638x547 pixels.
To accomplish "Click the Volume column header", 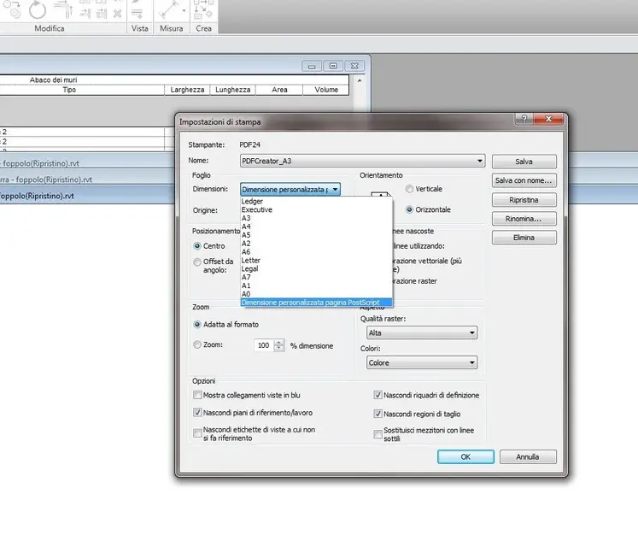I will (x=326, y=90).
